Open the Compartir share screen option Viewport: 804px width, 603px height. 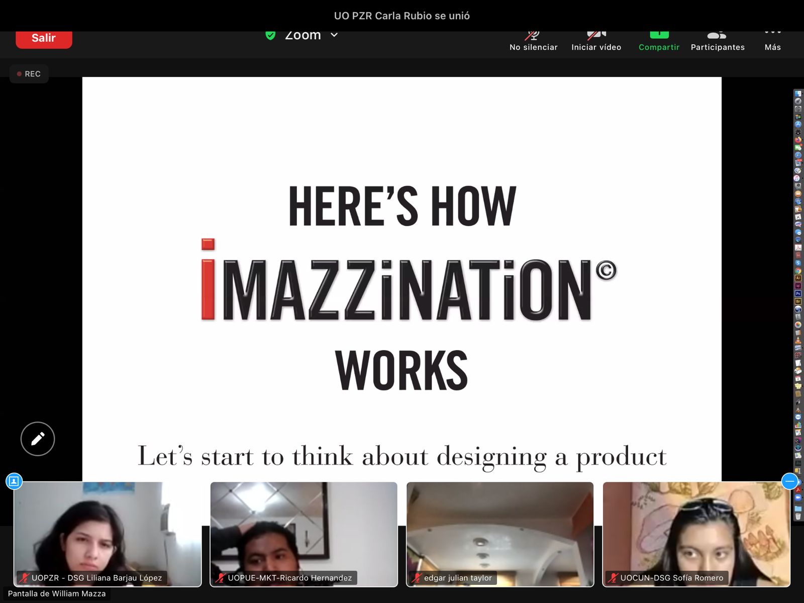click(x=659, y=41)
